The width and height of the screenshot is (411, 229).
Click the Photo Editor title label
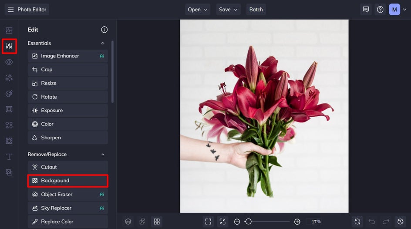[x=32, y=10]
